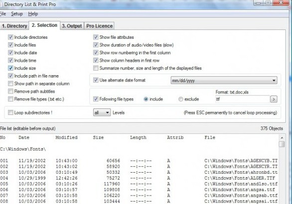Toggle Include files checkbox

10,45
